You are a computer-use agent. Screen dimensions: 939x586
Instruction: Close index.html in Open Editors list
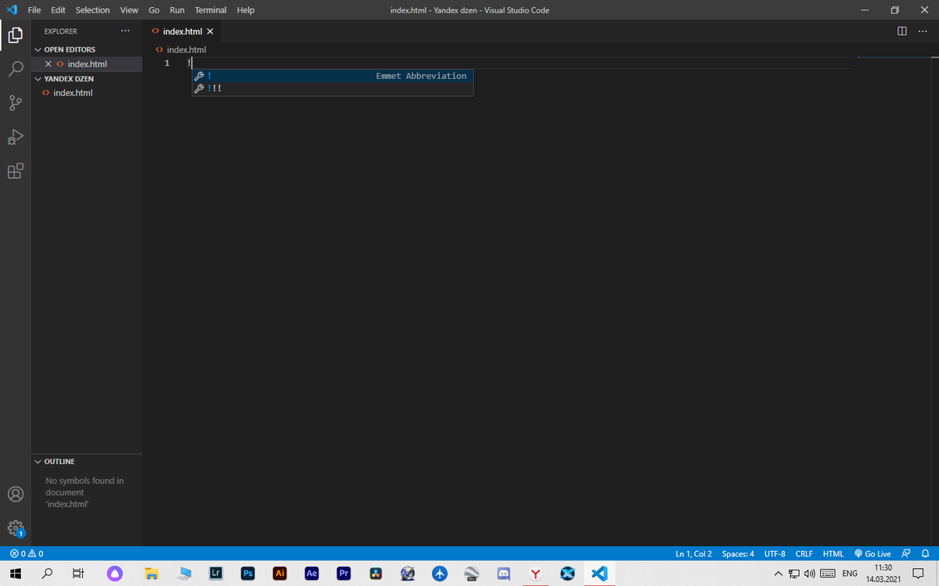click(x=49, y=64)
